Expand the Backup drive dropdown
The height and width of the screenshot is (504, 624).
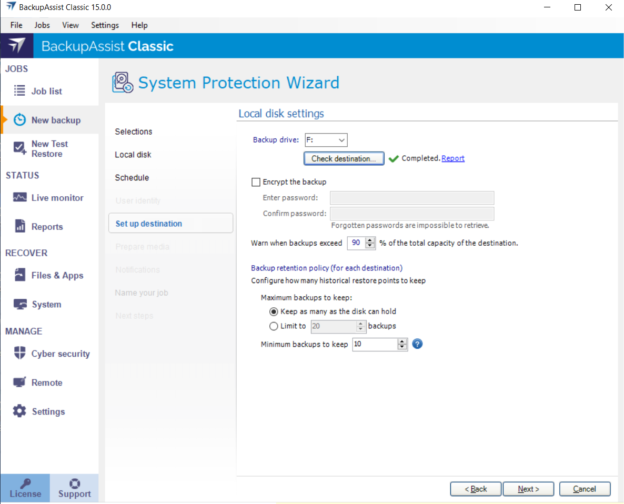coord(341,140)
